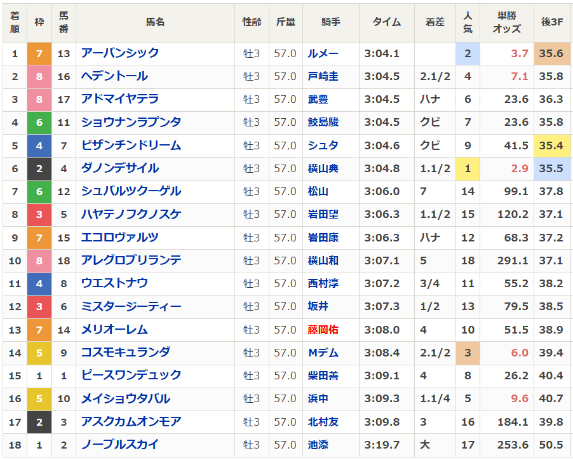Click the タイム column header
Screen dimensions: 573x460
pyautogui.click(x=386, y=22)
